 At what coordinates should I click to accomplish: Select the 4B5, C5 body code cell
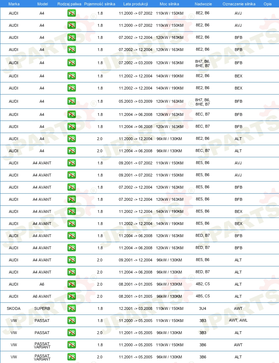tap(203, 296)
